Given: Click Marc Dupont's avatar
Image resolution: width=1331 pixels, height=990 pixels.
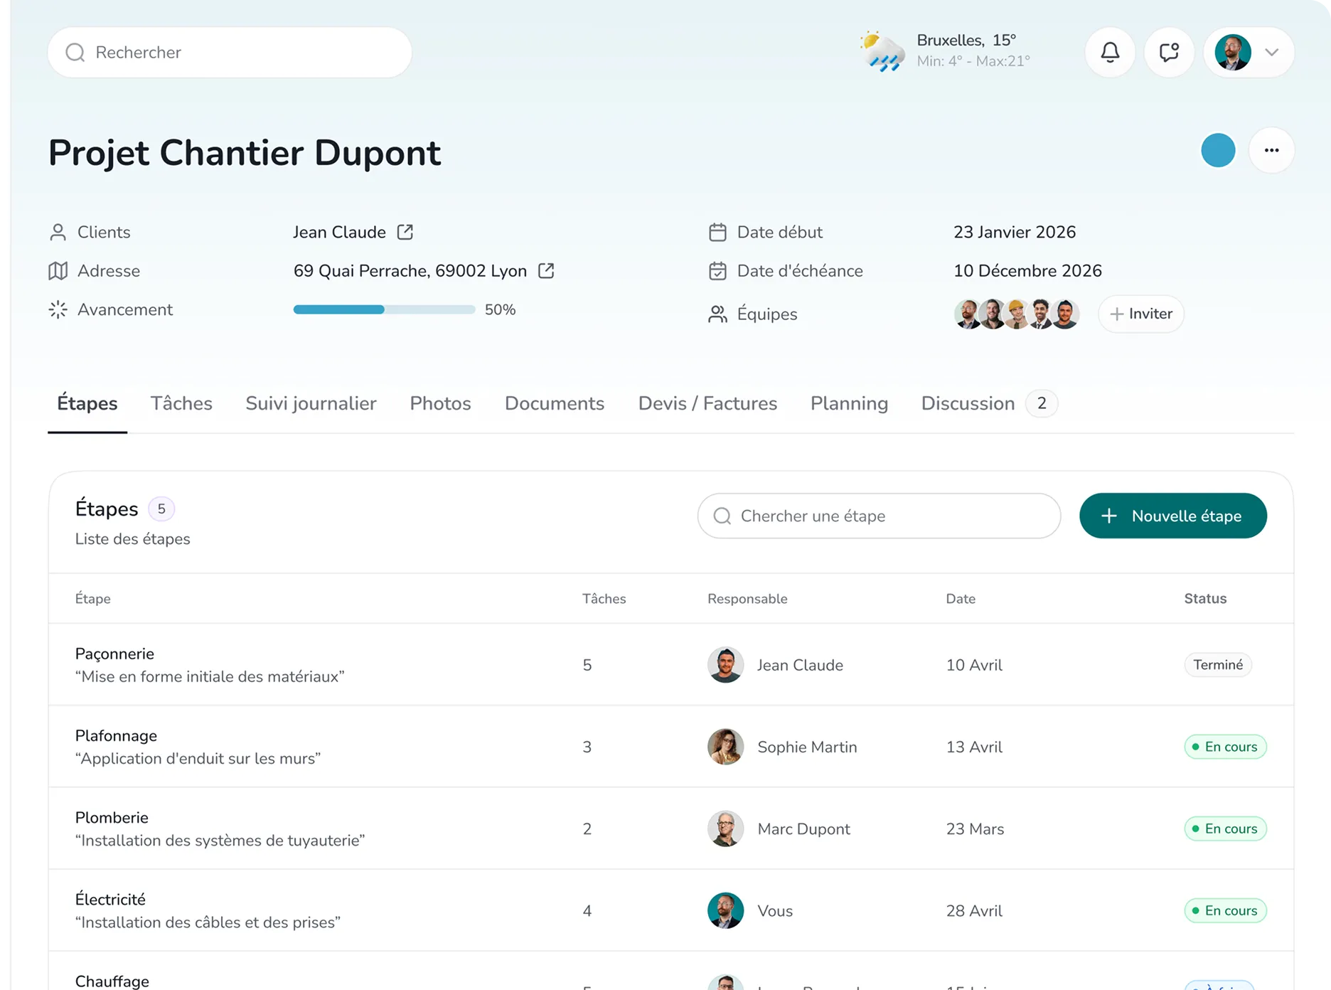Looking at the screenshot, I should [725, 829].
